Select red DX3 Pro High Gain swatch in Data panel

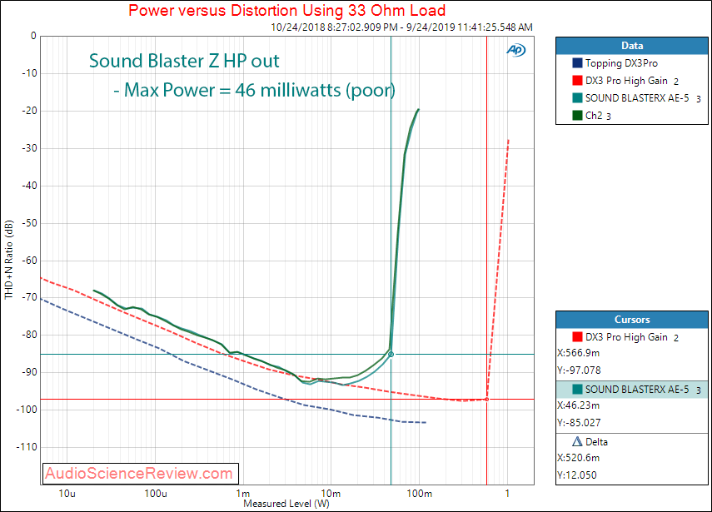[x=577, y=81]
